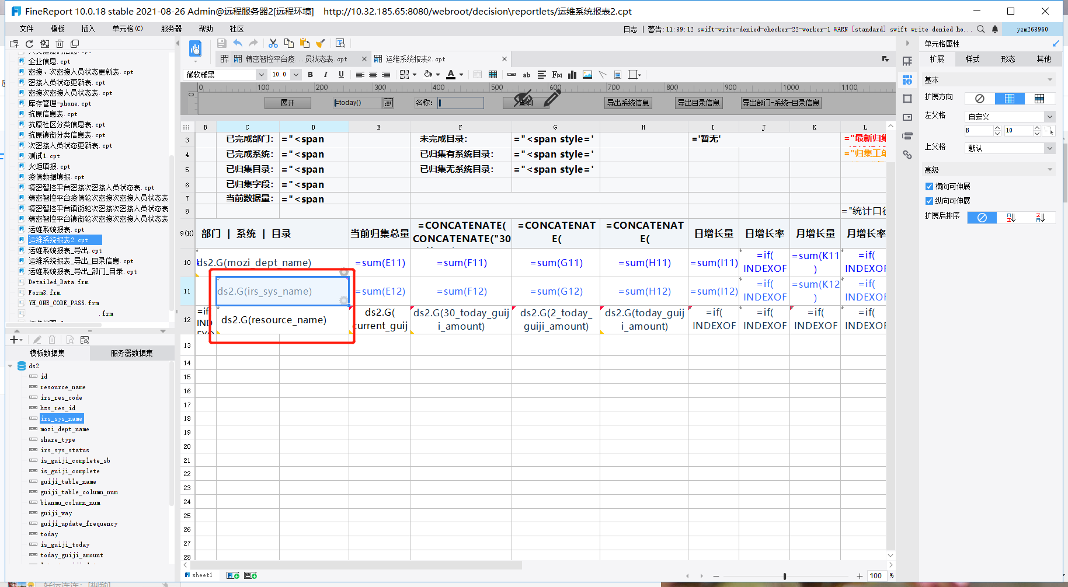The image size is (1068, 587).
Task: Toggle 纵向可伸展 checkbox
Action: click(929, 201)
